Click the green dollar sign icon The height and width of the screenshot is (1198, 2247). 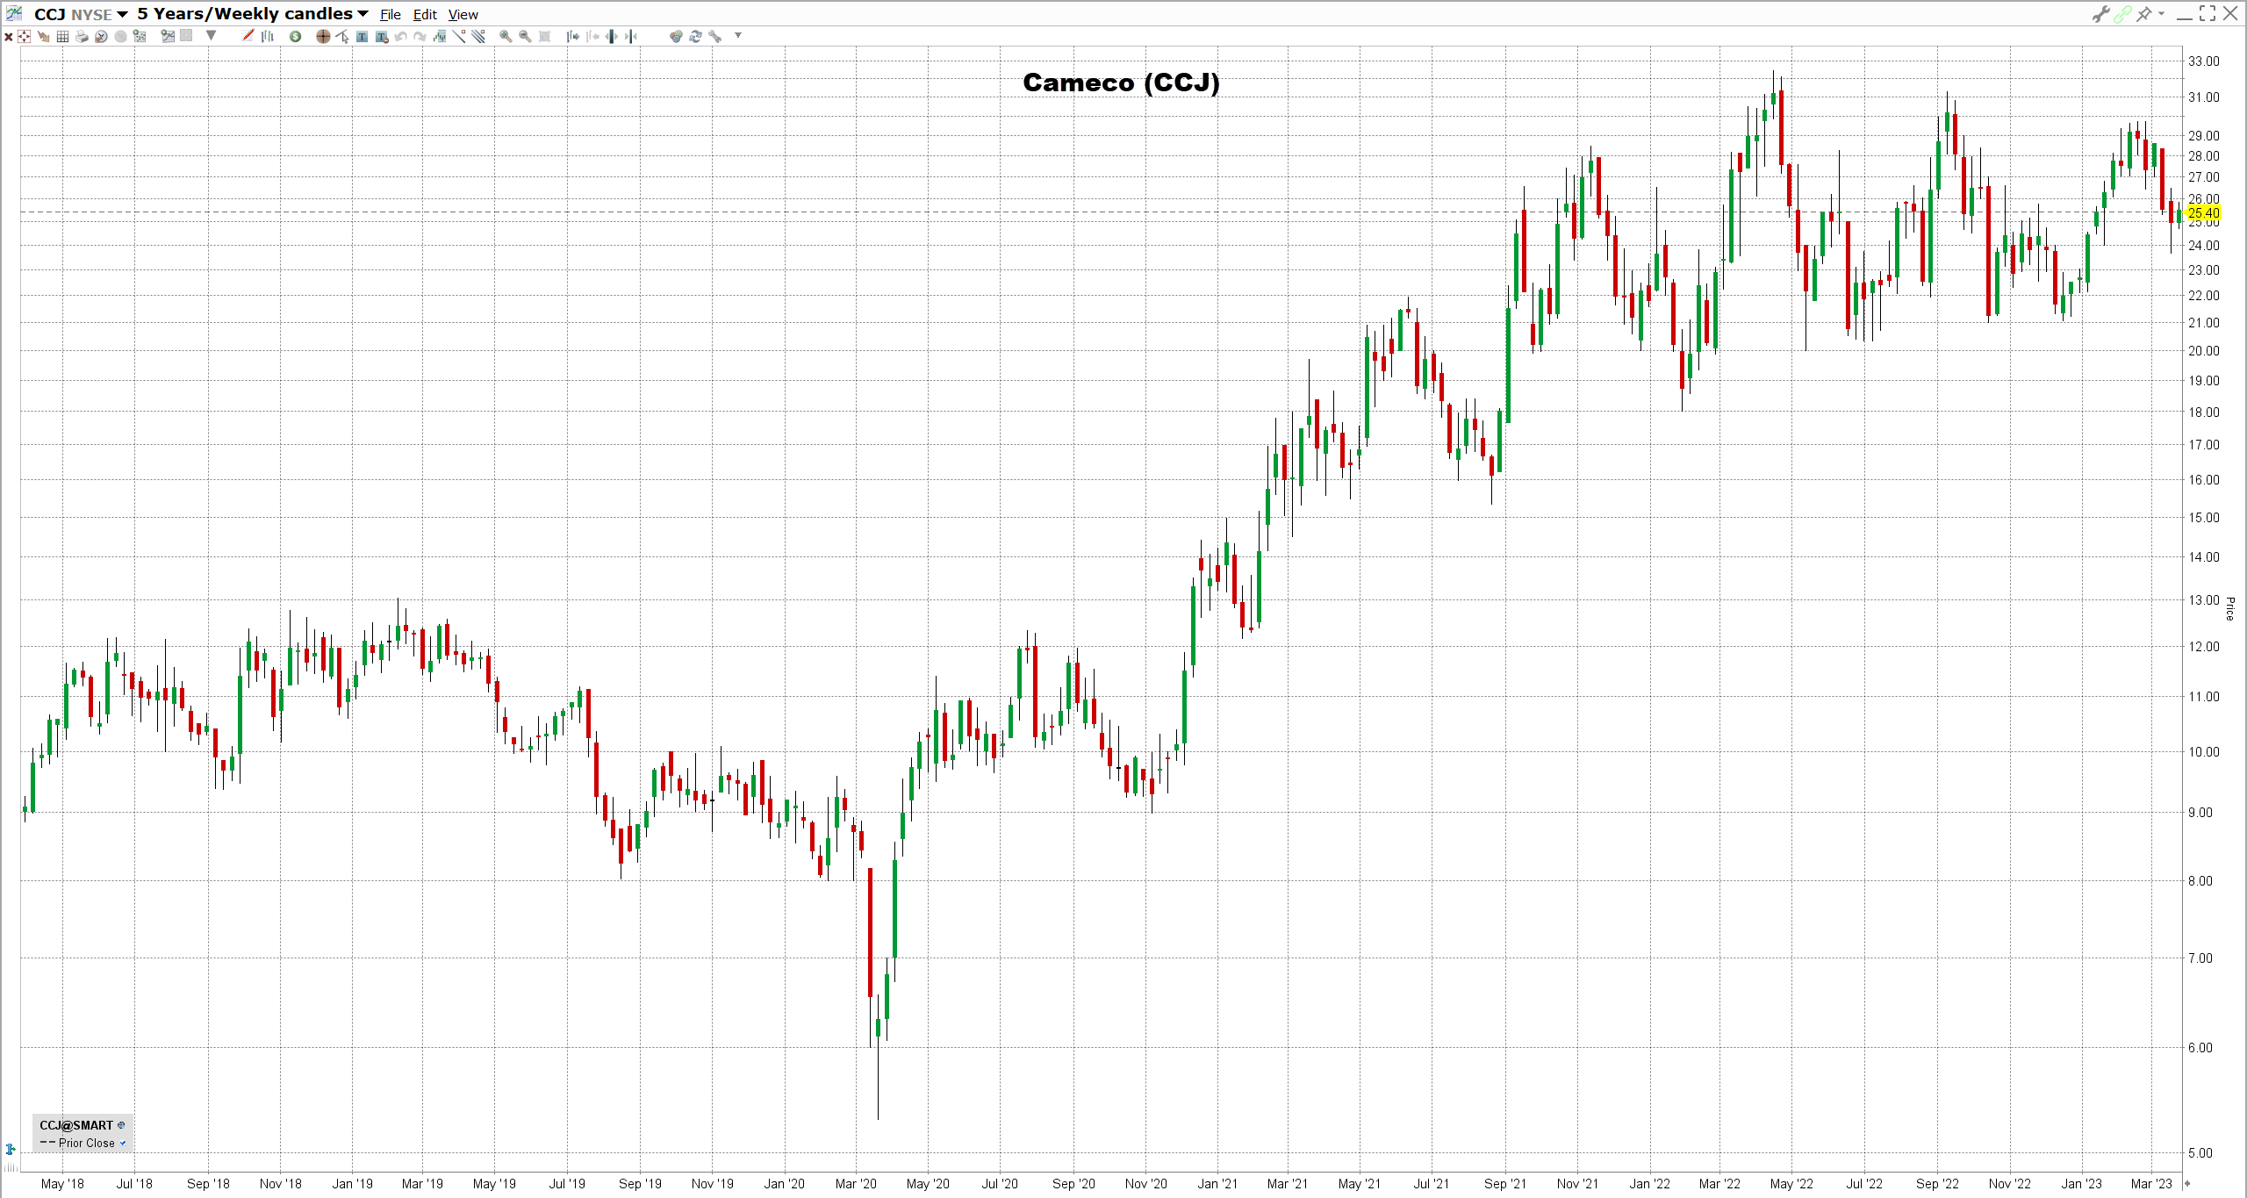[296, 36]
